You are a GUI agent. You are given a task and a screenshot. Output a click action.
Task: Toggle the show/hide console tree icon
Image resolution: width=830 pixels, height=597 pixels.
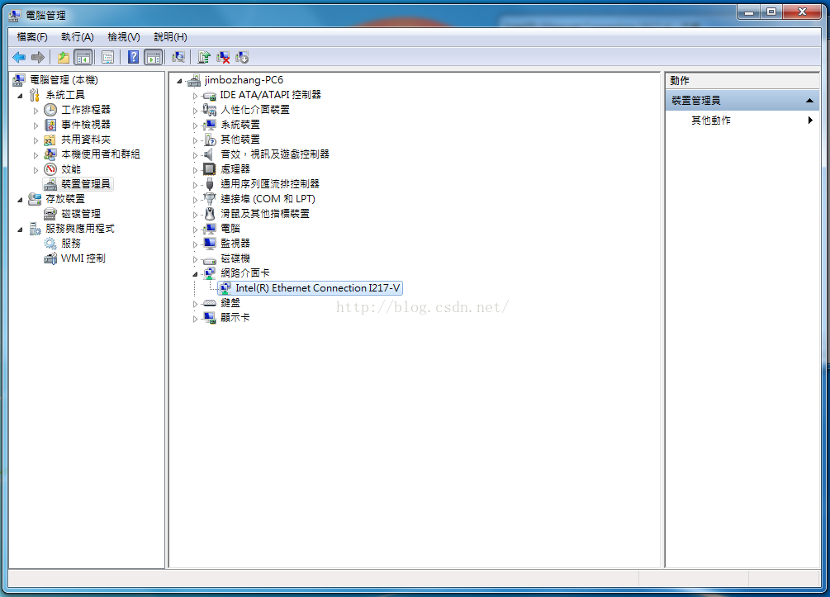[83, 57]
